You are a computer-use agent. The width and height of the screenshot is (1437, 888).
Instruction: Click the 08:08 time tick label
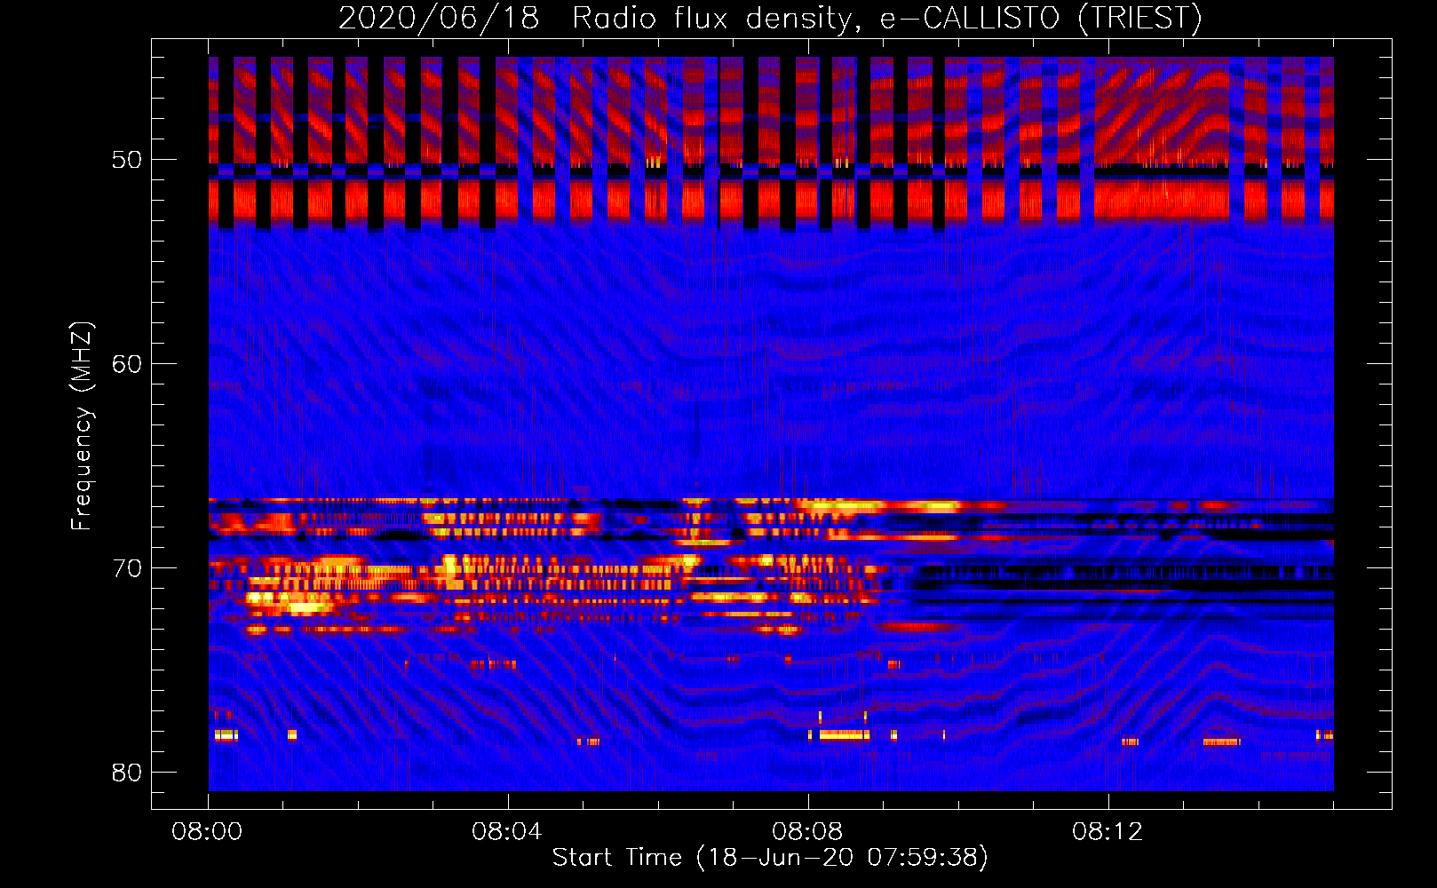pos(807,832)
